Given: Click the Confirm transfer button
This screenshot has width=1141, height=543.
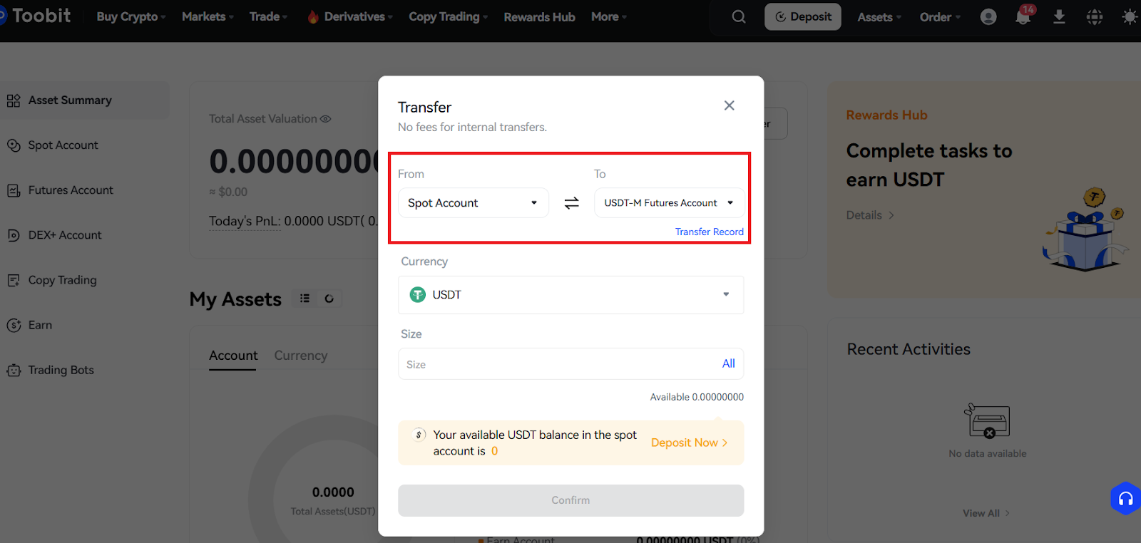Looking at the screenshot, I should [570, 500].
